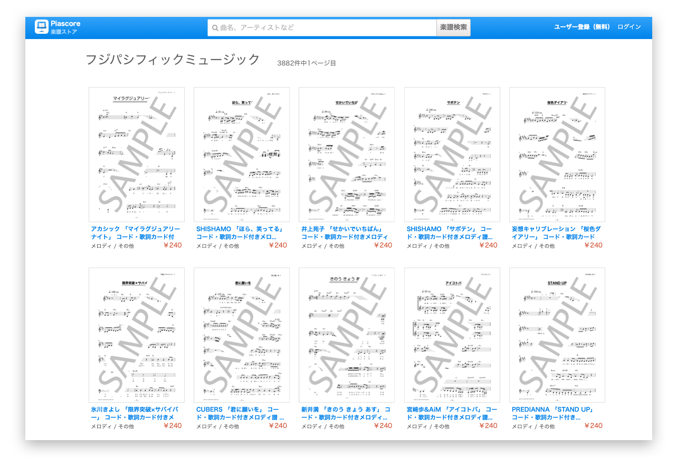Click PREDIANNA STAND UP title link
This screenshot has height=457, width=677.
coord(553,413)
